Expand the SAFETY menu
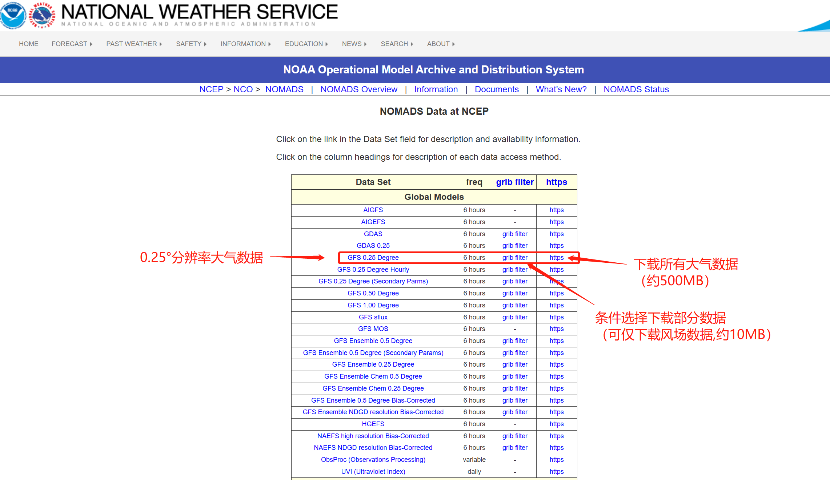The height and width of the screenshot is (480, 830). tap(191, 44)
